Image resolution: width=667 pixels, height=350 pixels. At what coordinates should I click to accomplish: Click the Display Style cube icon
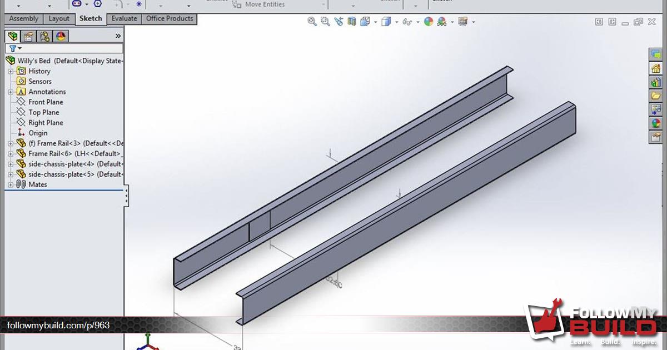pyautogui.click(x=386, y=22)
